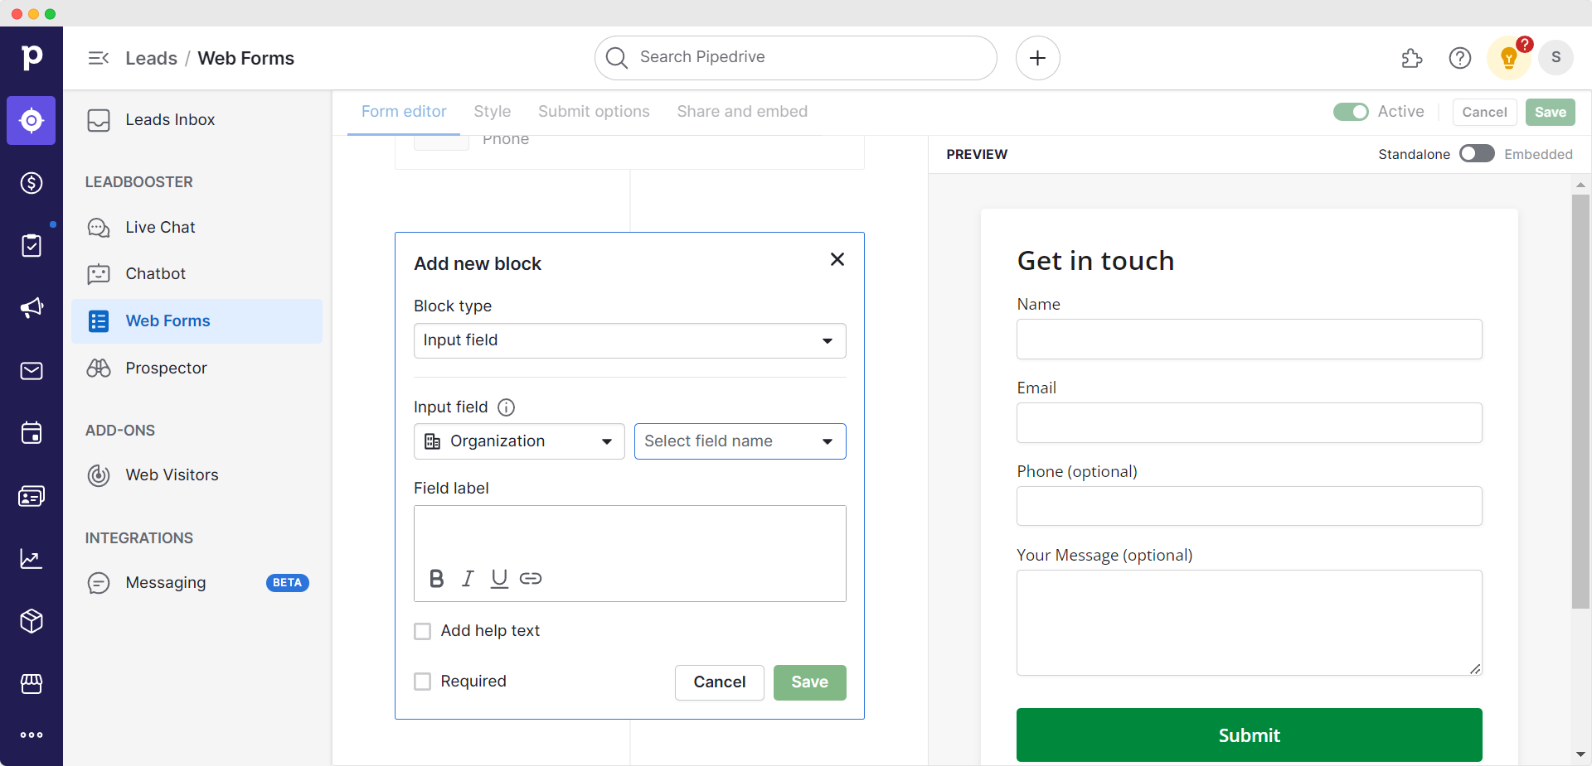Check the Add help text checkbox
Screen dimensions: 1592x766
[423, 632]
